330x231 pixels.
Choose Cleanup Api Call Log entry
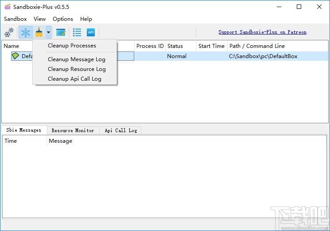[x=74, y=79]
